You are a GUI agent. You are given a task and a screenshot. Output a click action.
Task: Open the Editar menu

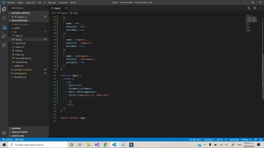pos(20,2)
